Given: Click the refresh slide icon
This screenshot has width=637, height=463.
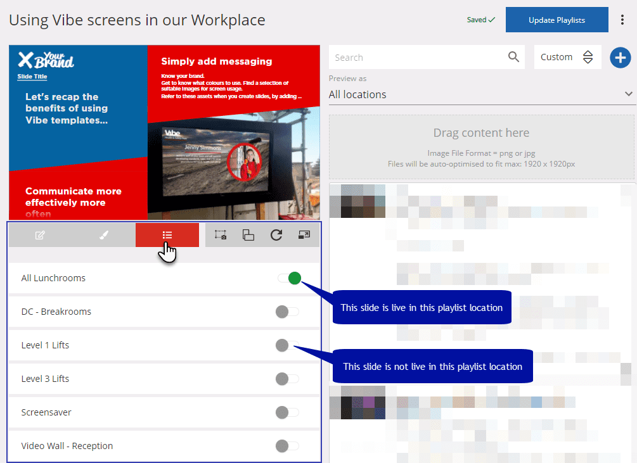Looking at the screenshot, I should pos(276,235).
